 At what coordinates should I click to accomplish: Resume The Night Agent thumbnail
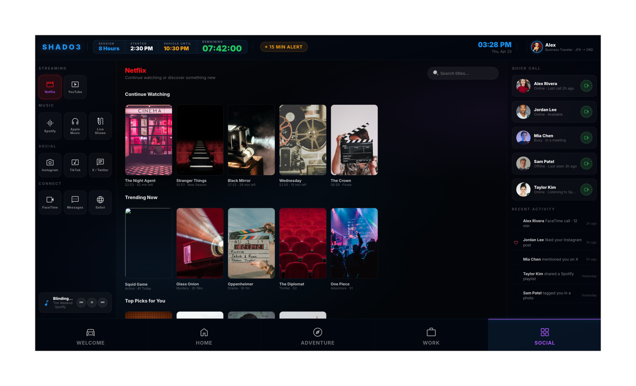point(148,140)
